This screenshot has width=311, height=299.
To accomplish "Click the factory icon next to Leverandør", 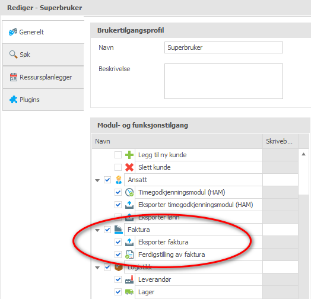I will point(129,279).
